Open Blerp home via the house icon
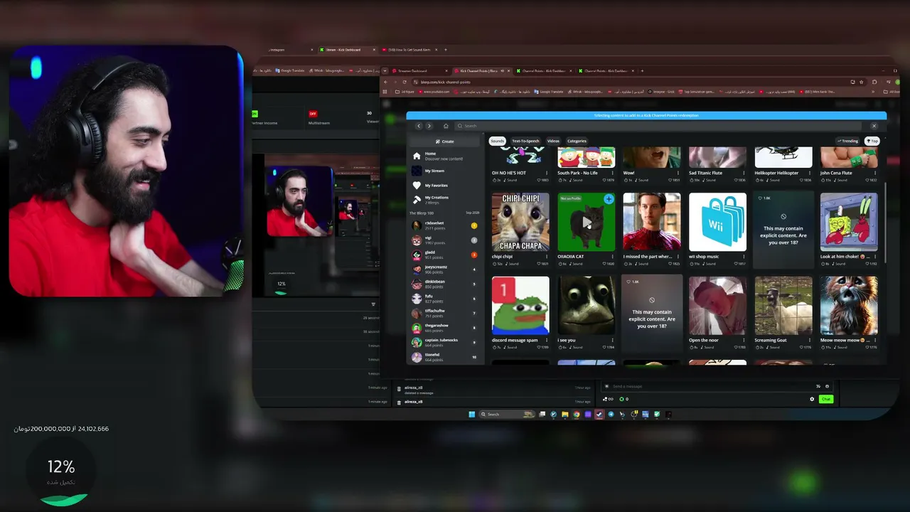 point(446,126)
